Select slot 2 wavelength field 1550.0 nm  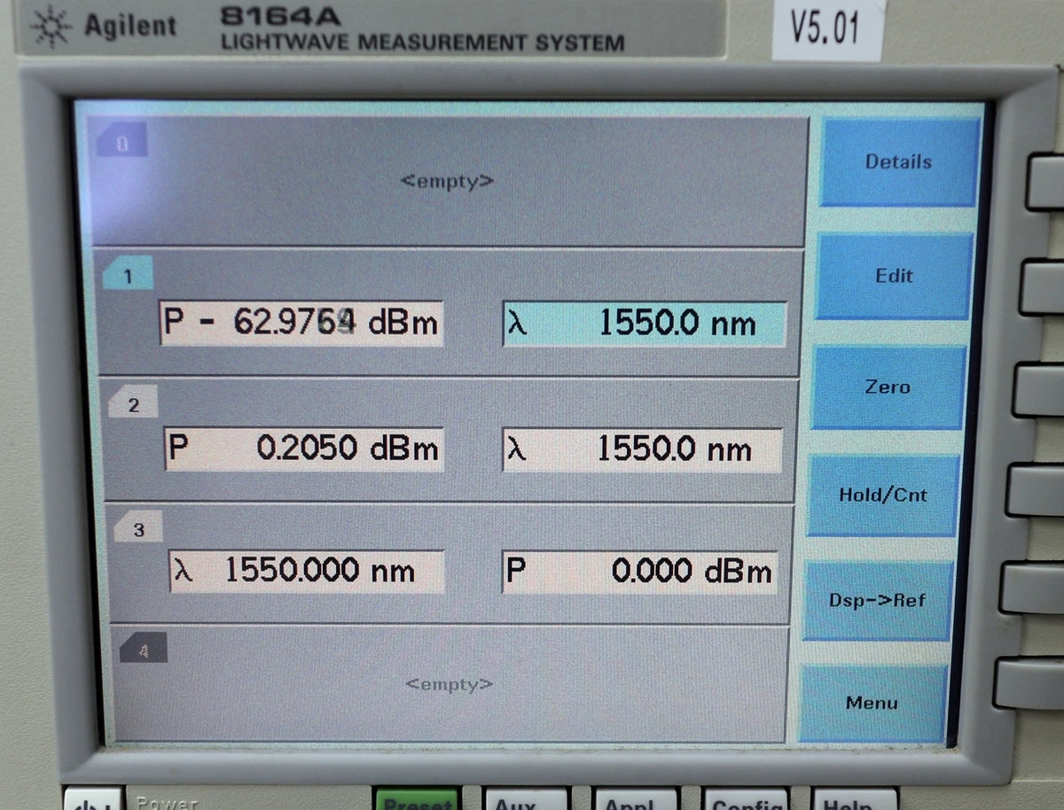(643, 449)
